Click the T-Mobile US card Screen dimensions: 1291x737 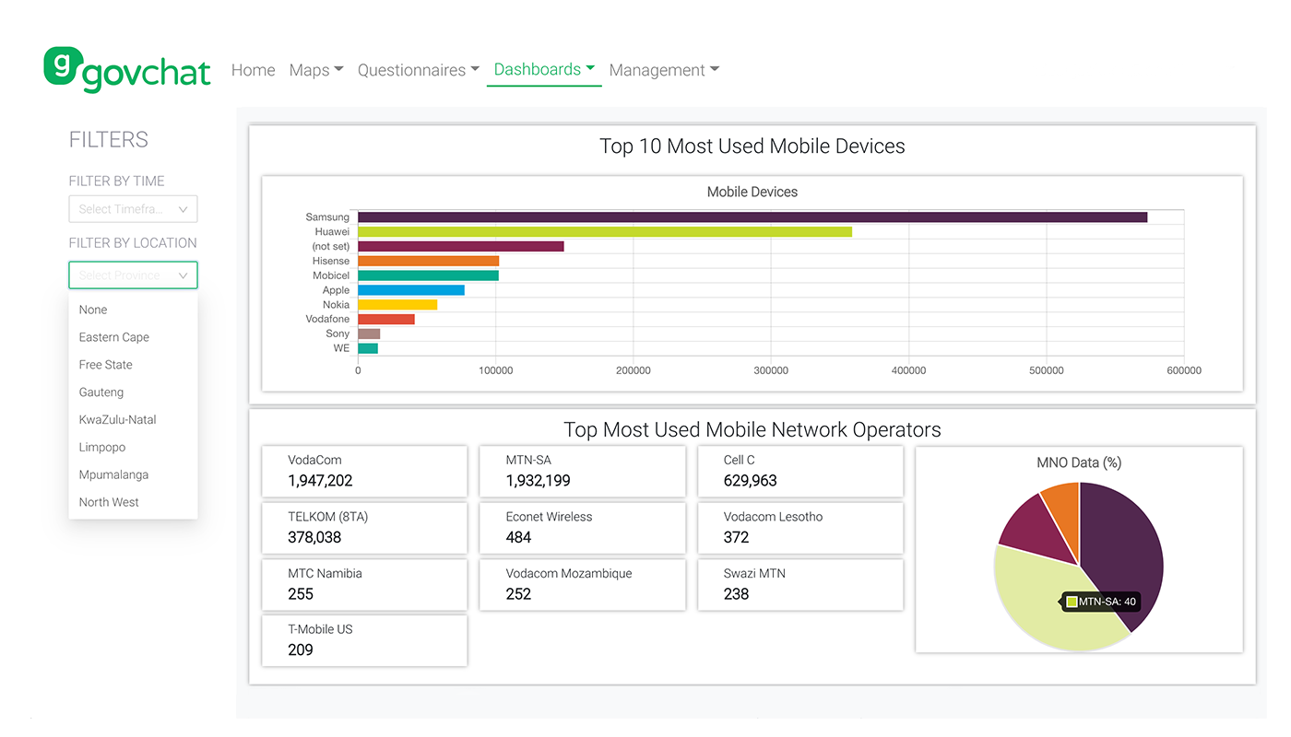pyautogui.click(x=364, y=640)
